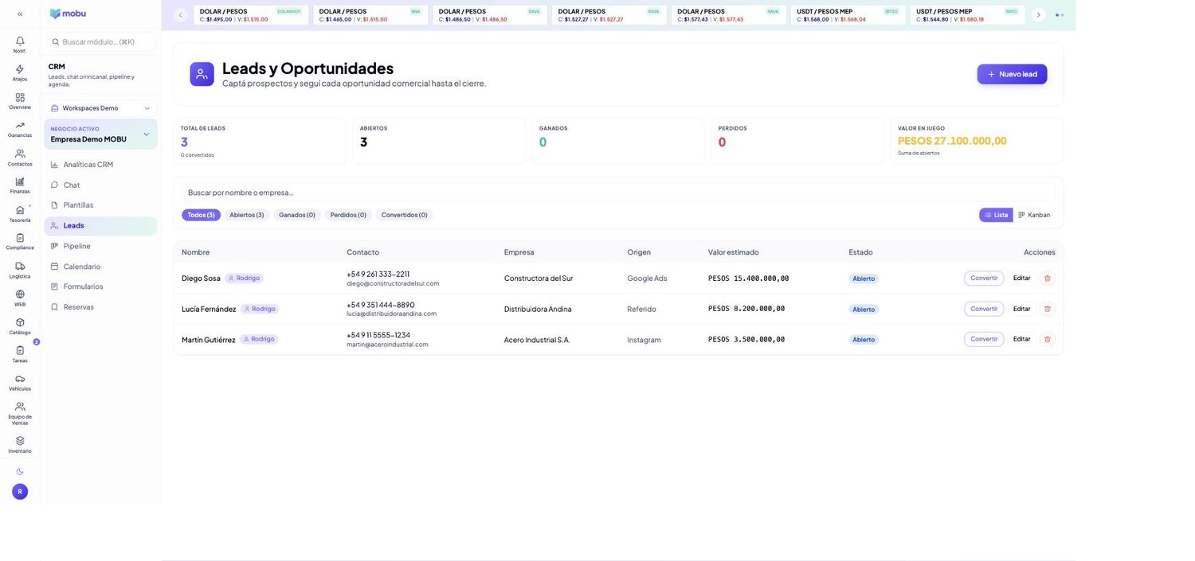Filter by Convertidos (0)
This screenshot has width=1195, height=561.
pos(404,215)
